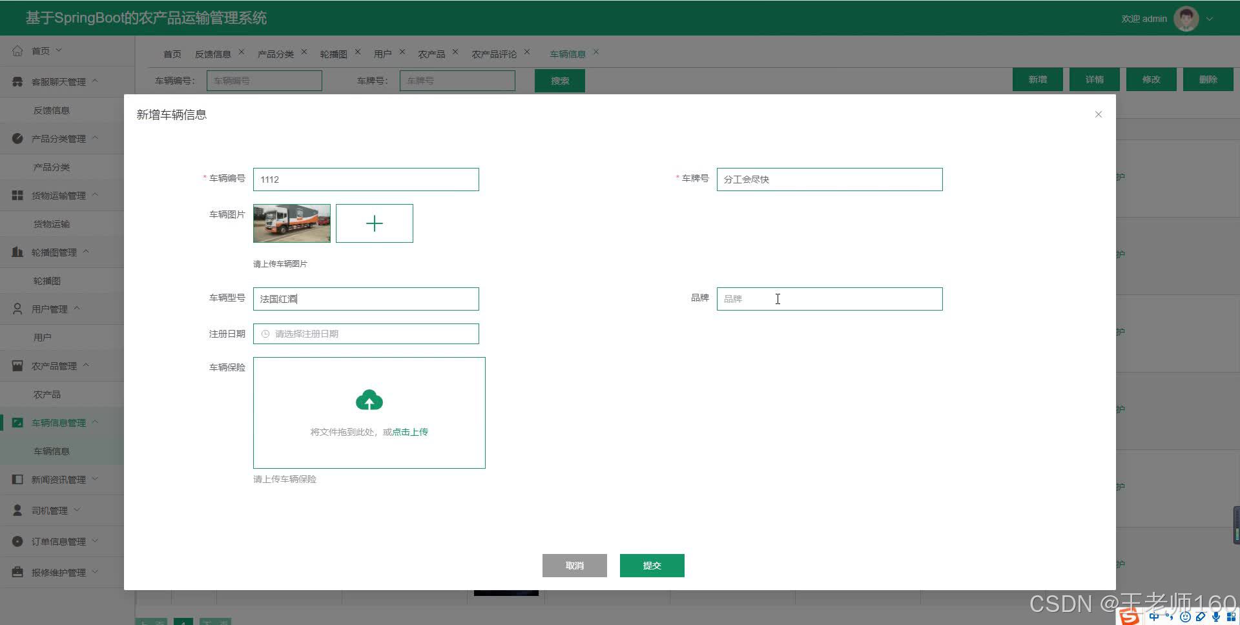The height and width of the screenshot is (625, 1240).
Task: Expand the 订单信息管理 section
Action: pos(95,540)
